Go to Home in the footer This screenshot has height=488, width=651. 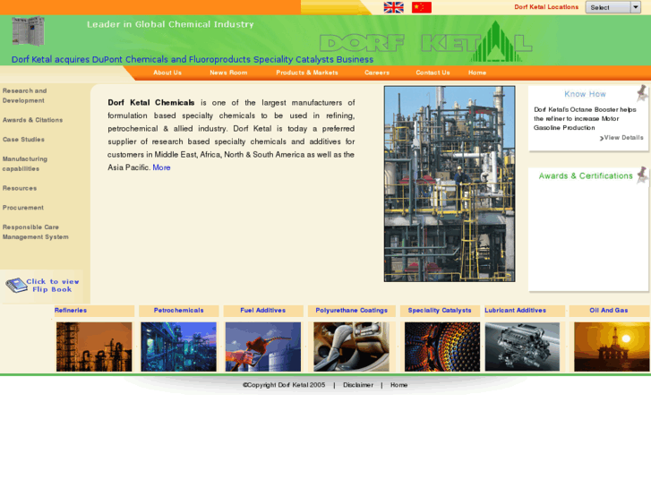398,385
